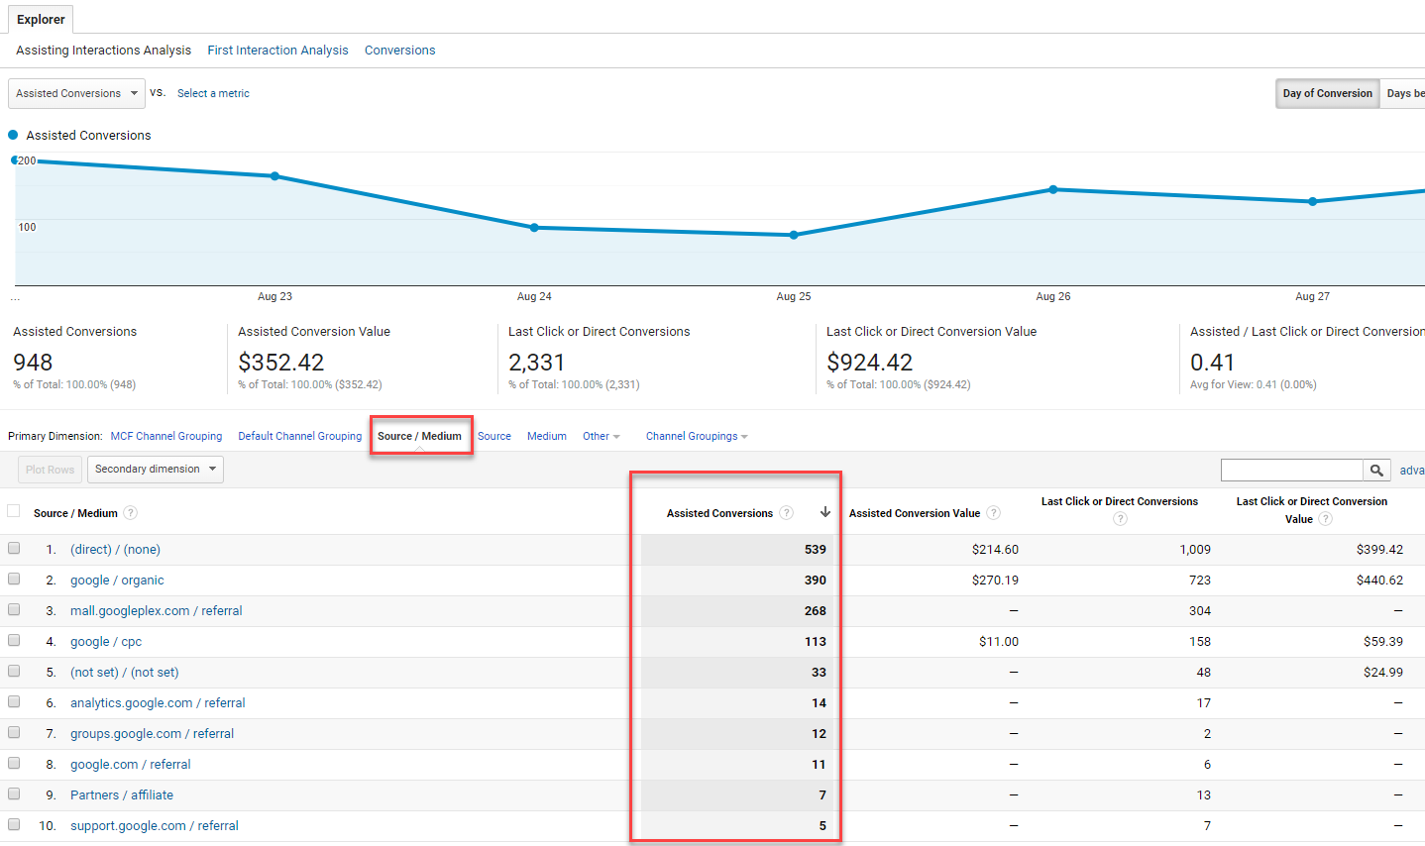Choose Default Channel Grouping dimension
This screenshot has height=846, width=1425.
[x=300, y=436]
